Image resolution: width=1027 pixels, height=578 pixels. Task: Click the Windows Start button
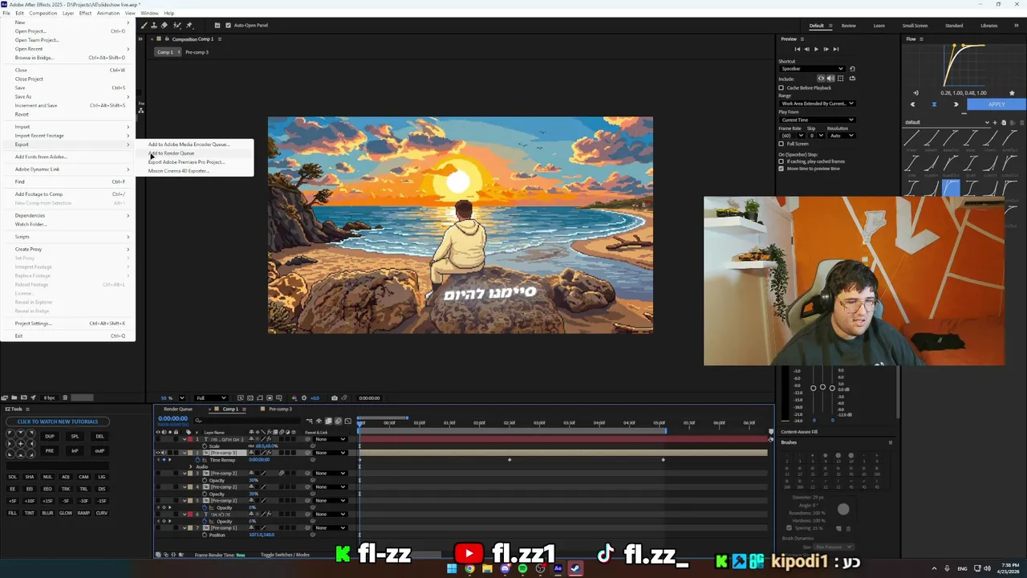pyautogui.click(x=452, y=569)
